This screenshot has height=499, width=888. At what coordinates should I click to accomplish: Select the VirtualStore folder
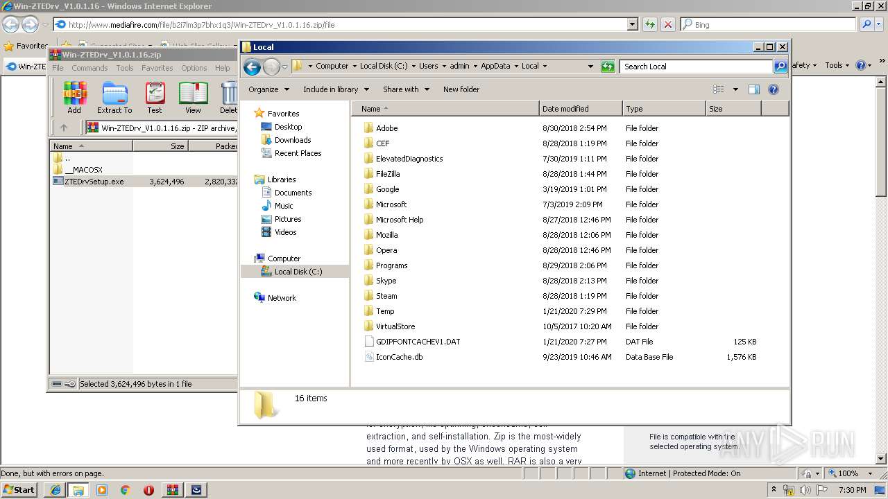[x=395, y=326]
